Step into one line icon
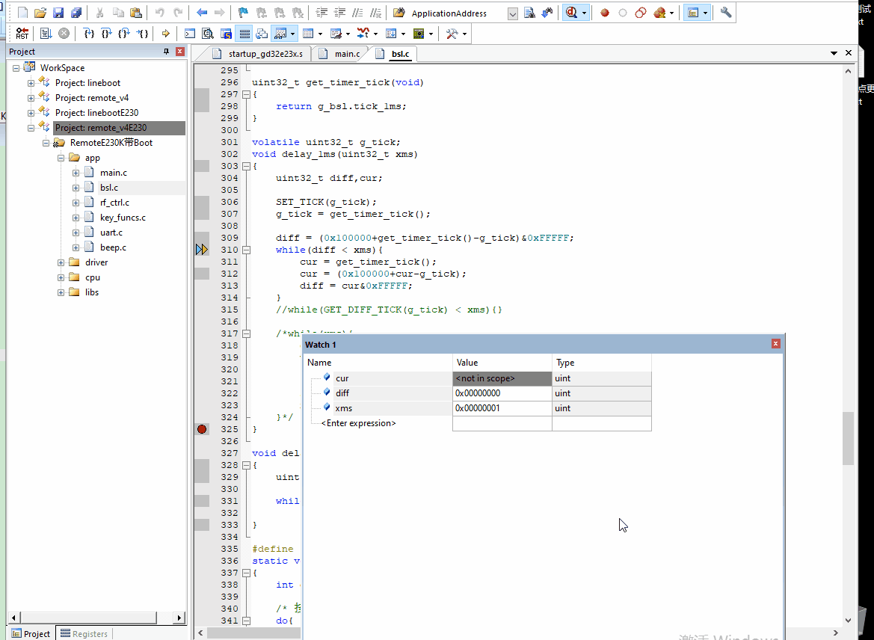 click(89, 34)
